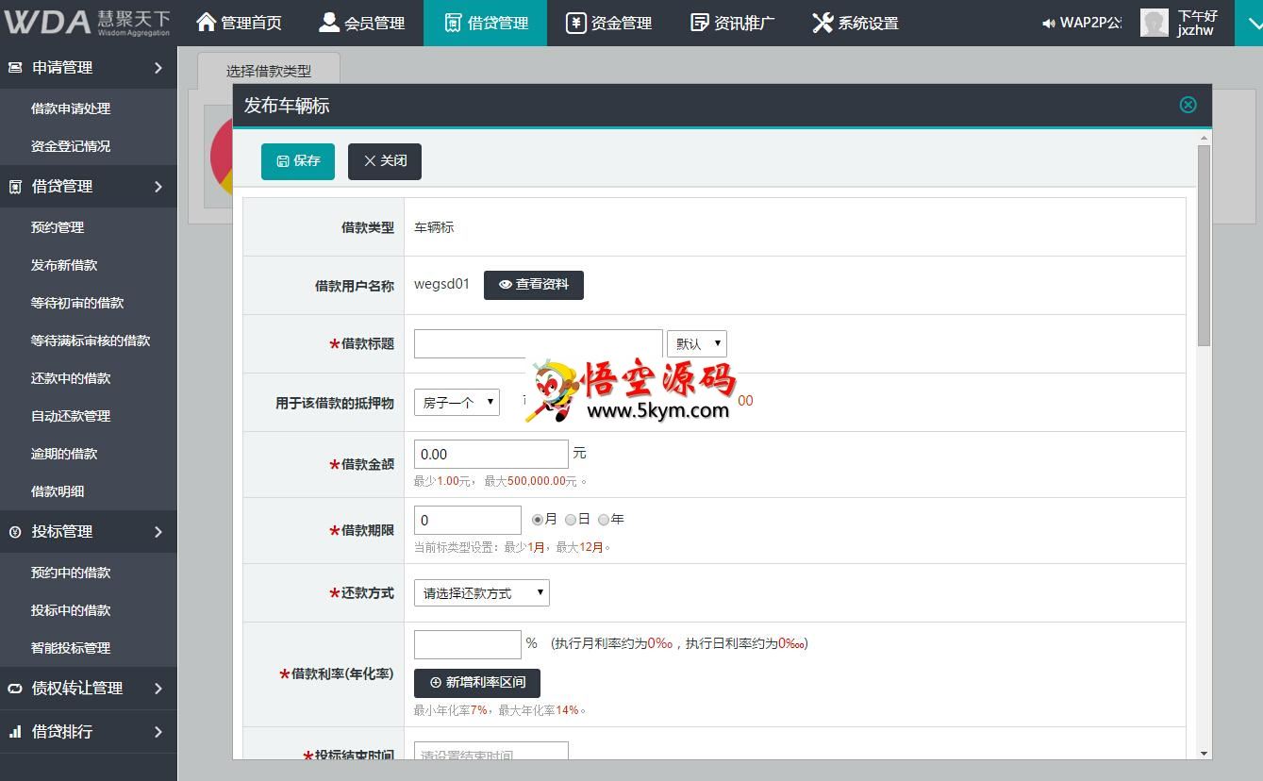Image resolution: width=1263 pixels, height=781 pixels.
Task: Open 还款中的借款 sidebar link
Action: point(71,378)
